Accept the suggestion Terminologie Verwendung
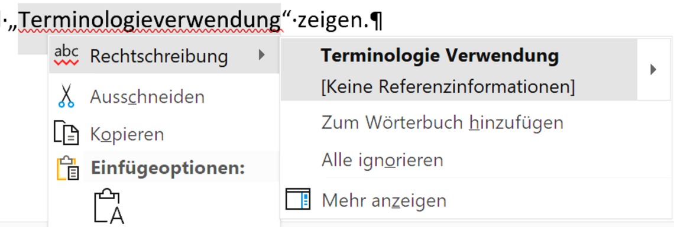Image resolution: width=674 pixels, height=227 pixels. tap(440, 56)
